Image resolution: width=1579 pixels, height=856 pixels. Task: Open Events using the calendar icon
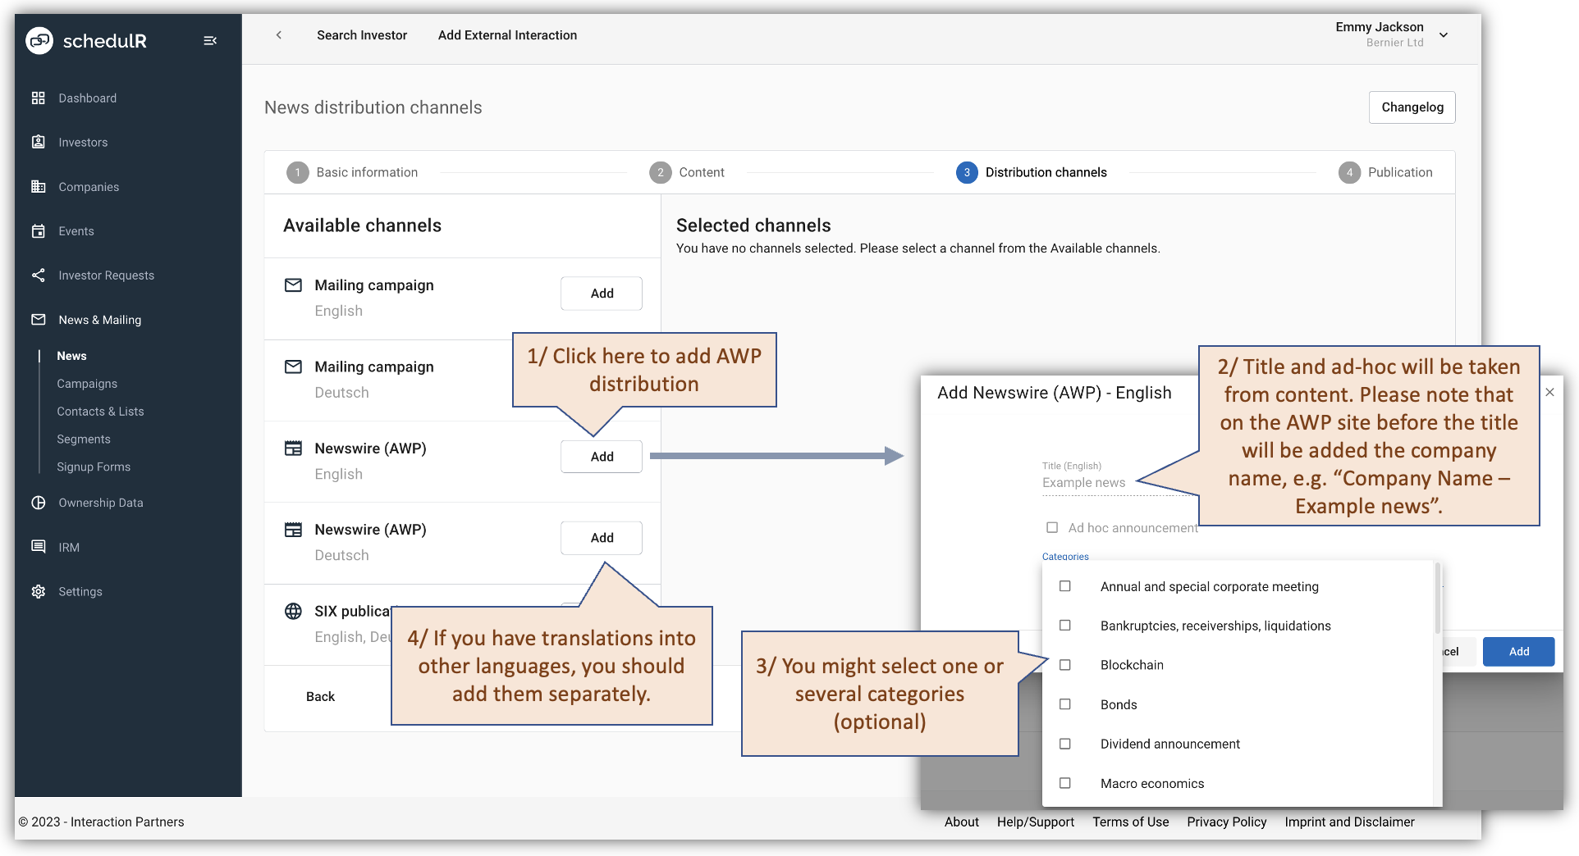(39, 230)
